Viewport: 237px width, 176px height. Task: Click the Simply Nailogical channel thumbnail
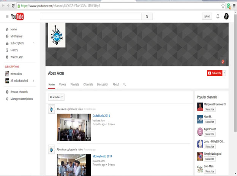coord(200,156)
